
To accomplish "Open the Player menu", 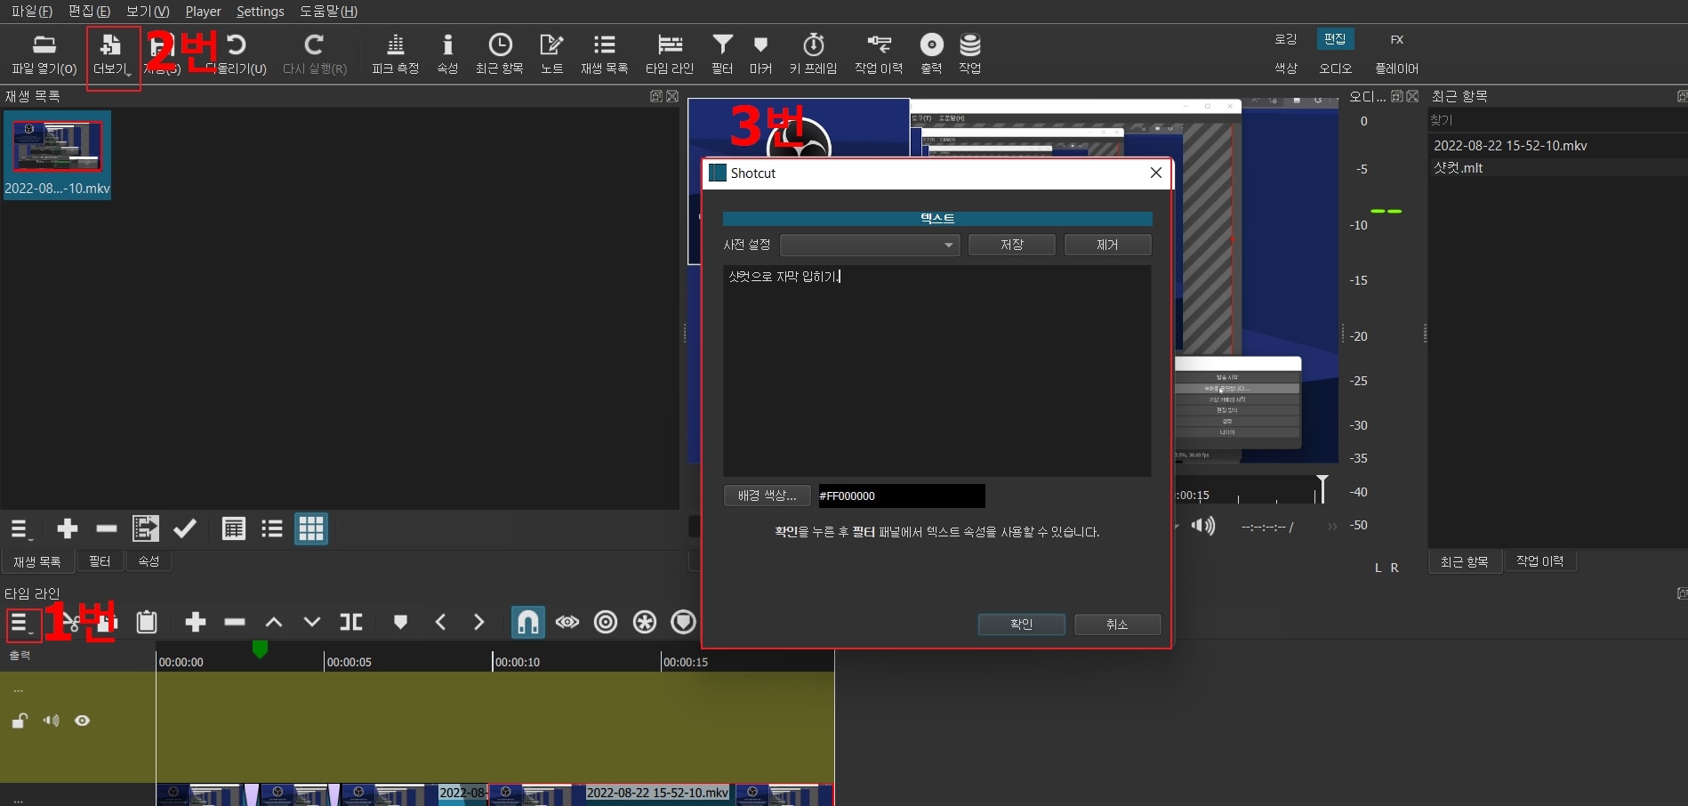I will pos(203,12).
